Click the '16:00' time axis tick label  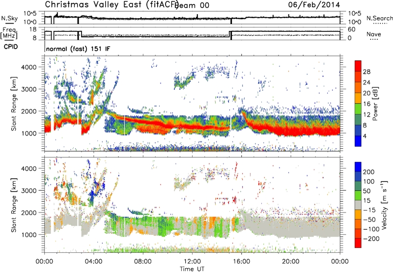pos(241,262)
